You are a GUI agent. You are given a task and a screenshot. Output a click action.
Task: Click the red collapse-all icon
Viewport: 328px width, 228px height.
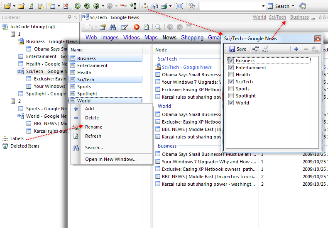point(123,6)
